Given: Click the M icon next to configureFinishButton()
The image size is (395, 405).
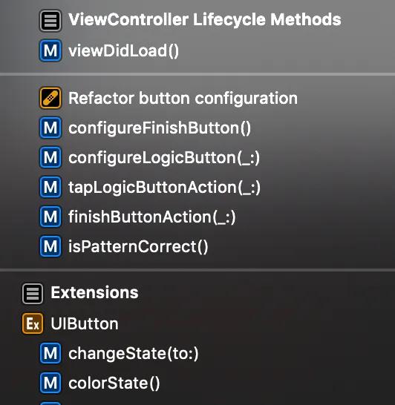Looking at the screenshot, I should (x=50, y=128).
